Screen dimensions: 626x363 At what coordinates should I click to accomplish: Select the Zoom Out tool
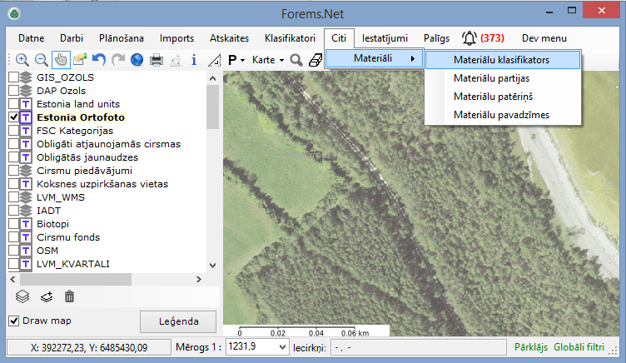(41, 60)
